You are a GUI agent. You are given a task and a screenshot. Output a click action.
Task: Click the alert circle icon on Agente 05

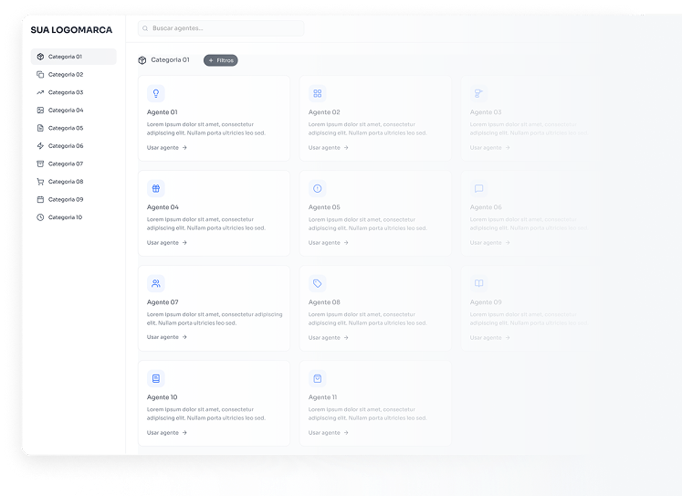[318, 188]
